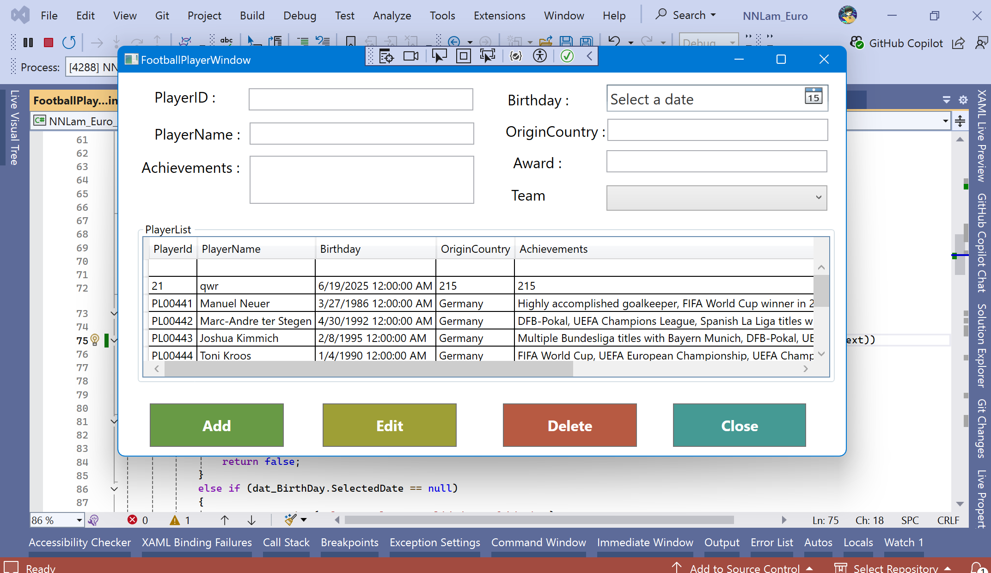Select the Toni Kroos cell
Screen dimensions: 991x573
(x=256, y=355)
